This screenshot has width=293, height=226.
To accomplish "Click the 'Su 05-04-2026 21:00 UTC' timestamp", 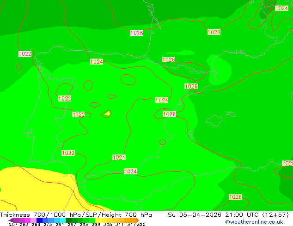I will tap(213, 215).
